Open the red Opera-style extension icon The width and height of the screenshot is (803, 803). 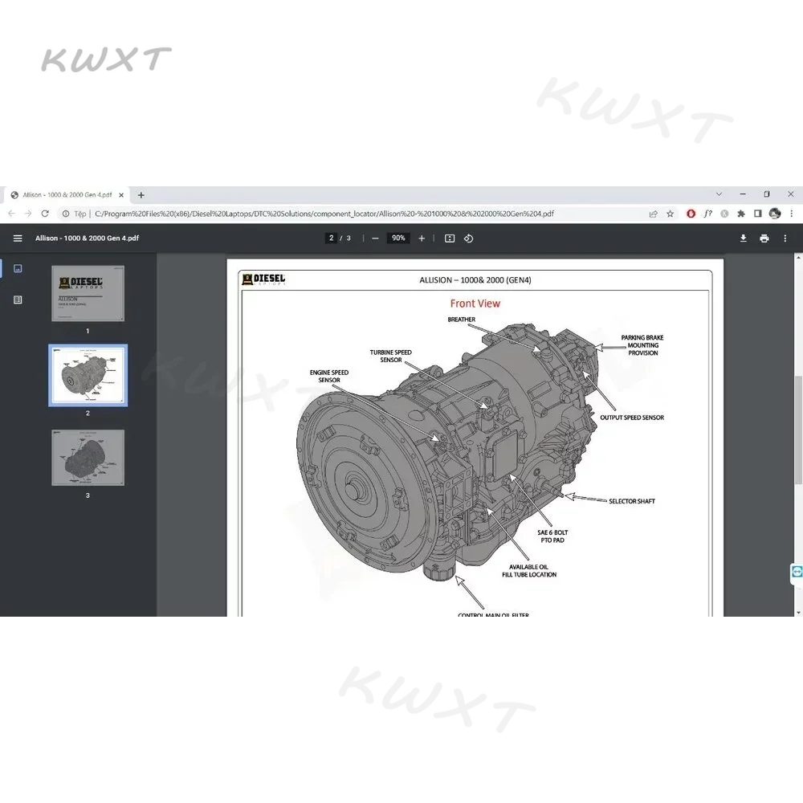point(691,214)
